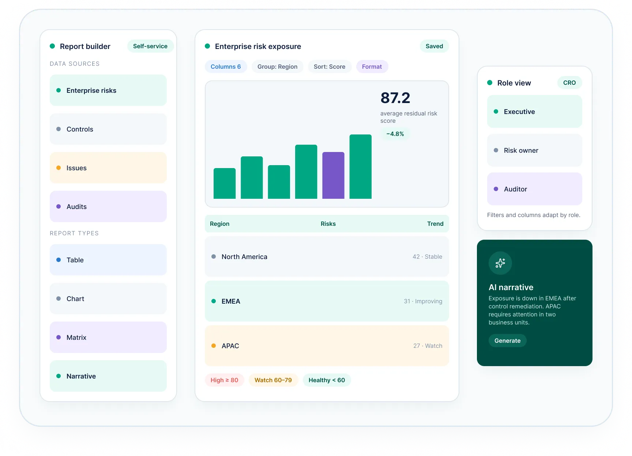The width and height of the screenshot is (632, 456).
Task: Switch to the Auditor role view
Action: point(534,189)
